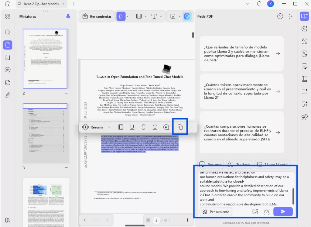Click the bottom-left sidebar panel icon

(8, 220)
